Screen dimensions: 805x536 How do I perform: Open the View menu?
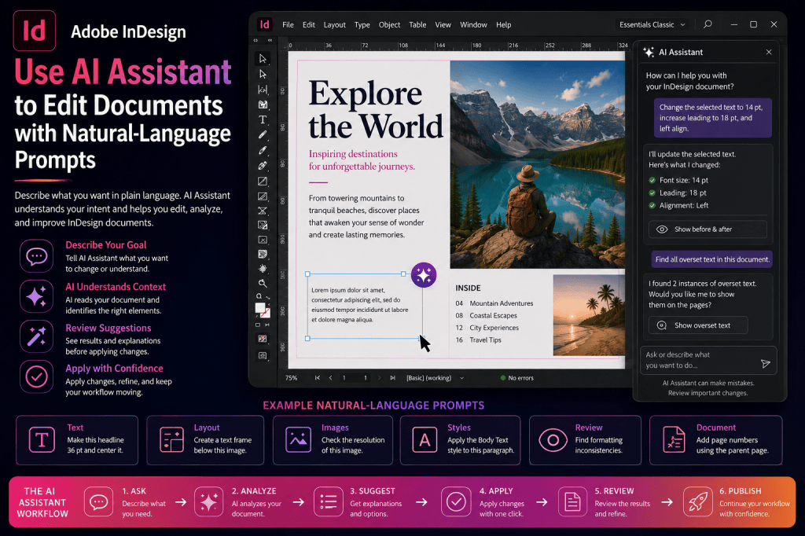pyautogui.click(x=443, y=24)
